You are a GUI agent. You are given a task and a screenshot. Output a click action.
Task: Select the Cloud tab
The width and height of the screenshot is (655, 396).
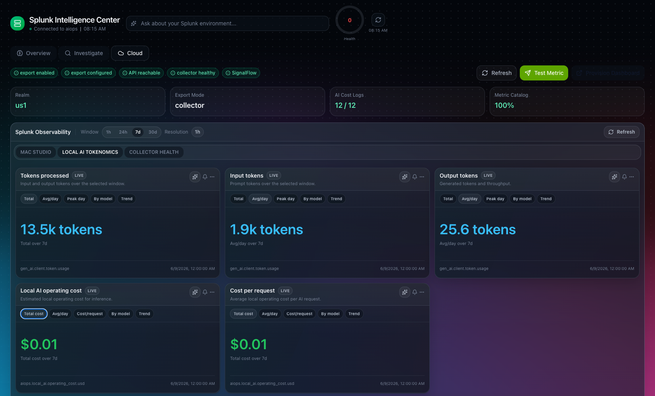click(130, 53)
